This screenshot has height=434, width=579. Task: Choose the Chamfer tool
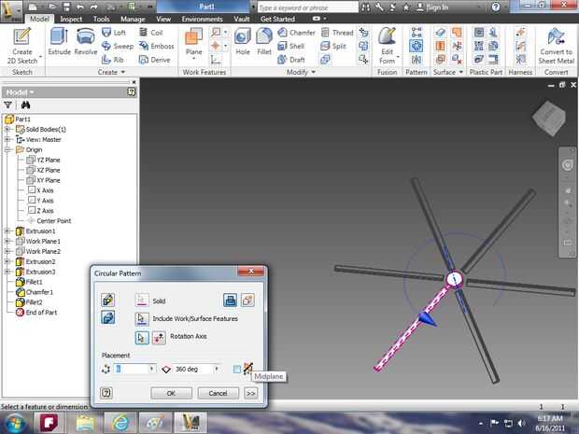pyautogui.click(x=296, y=33)
